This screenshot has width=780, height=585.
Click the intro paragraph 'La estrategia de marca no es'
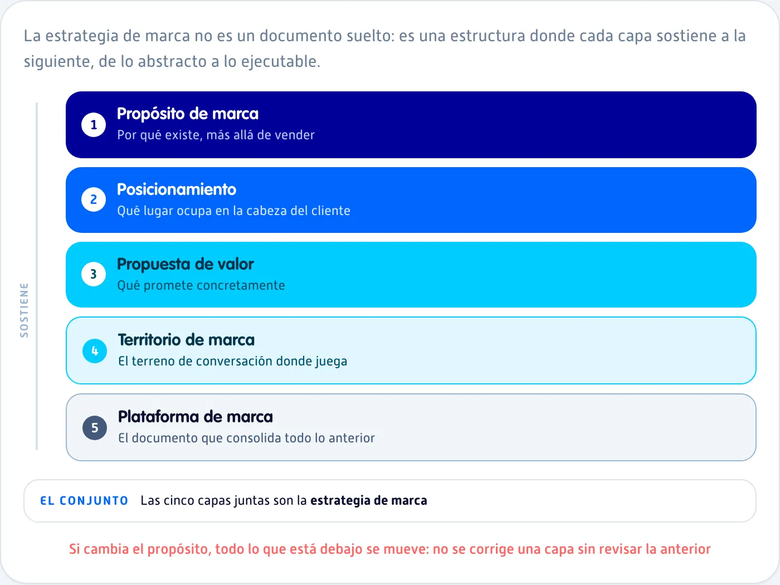(x=384, y=48)
